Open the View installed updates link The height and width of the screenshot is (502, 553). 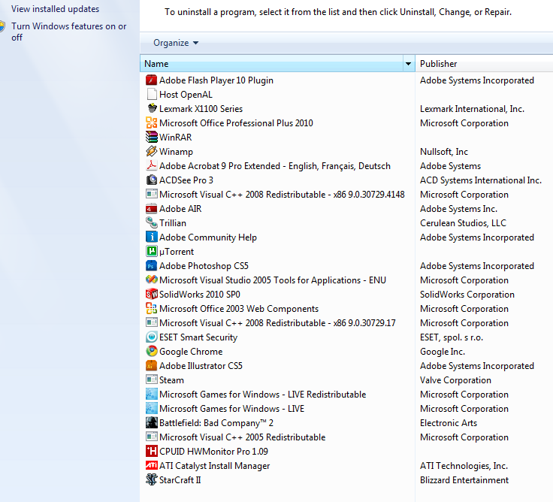pos(55,9)
